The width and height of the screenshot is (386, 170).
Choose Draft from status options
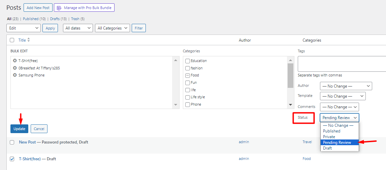pos(327,148)
